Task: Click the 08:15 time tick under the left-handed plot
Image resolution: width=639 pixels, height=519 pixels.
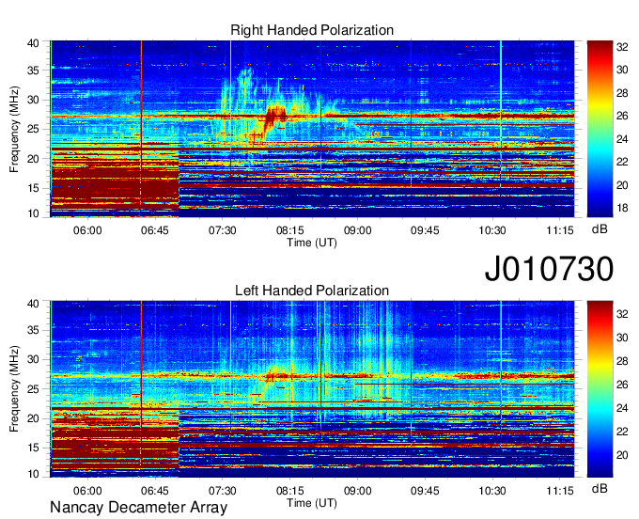Action: [290, 491]
